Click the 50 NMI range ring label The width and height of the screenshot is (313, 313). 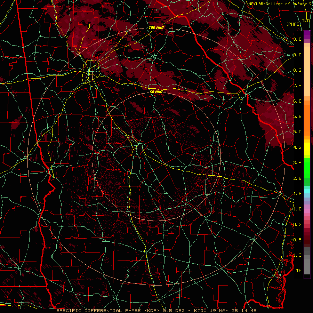(x=156, y=92)
